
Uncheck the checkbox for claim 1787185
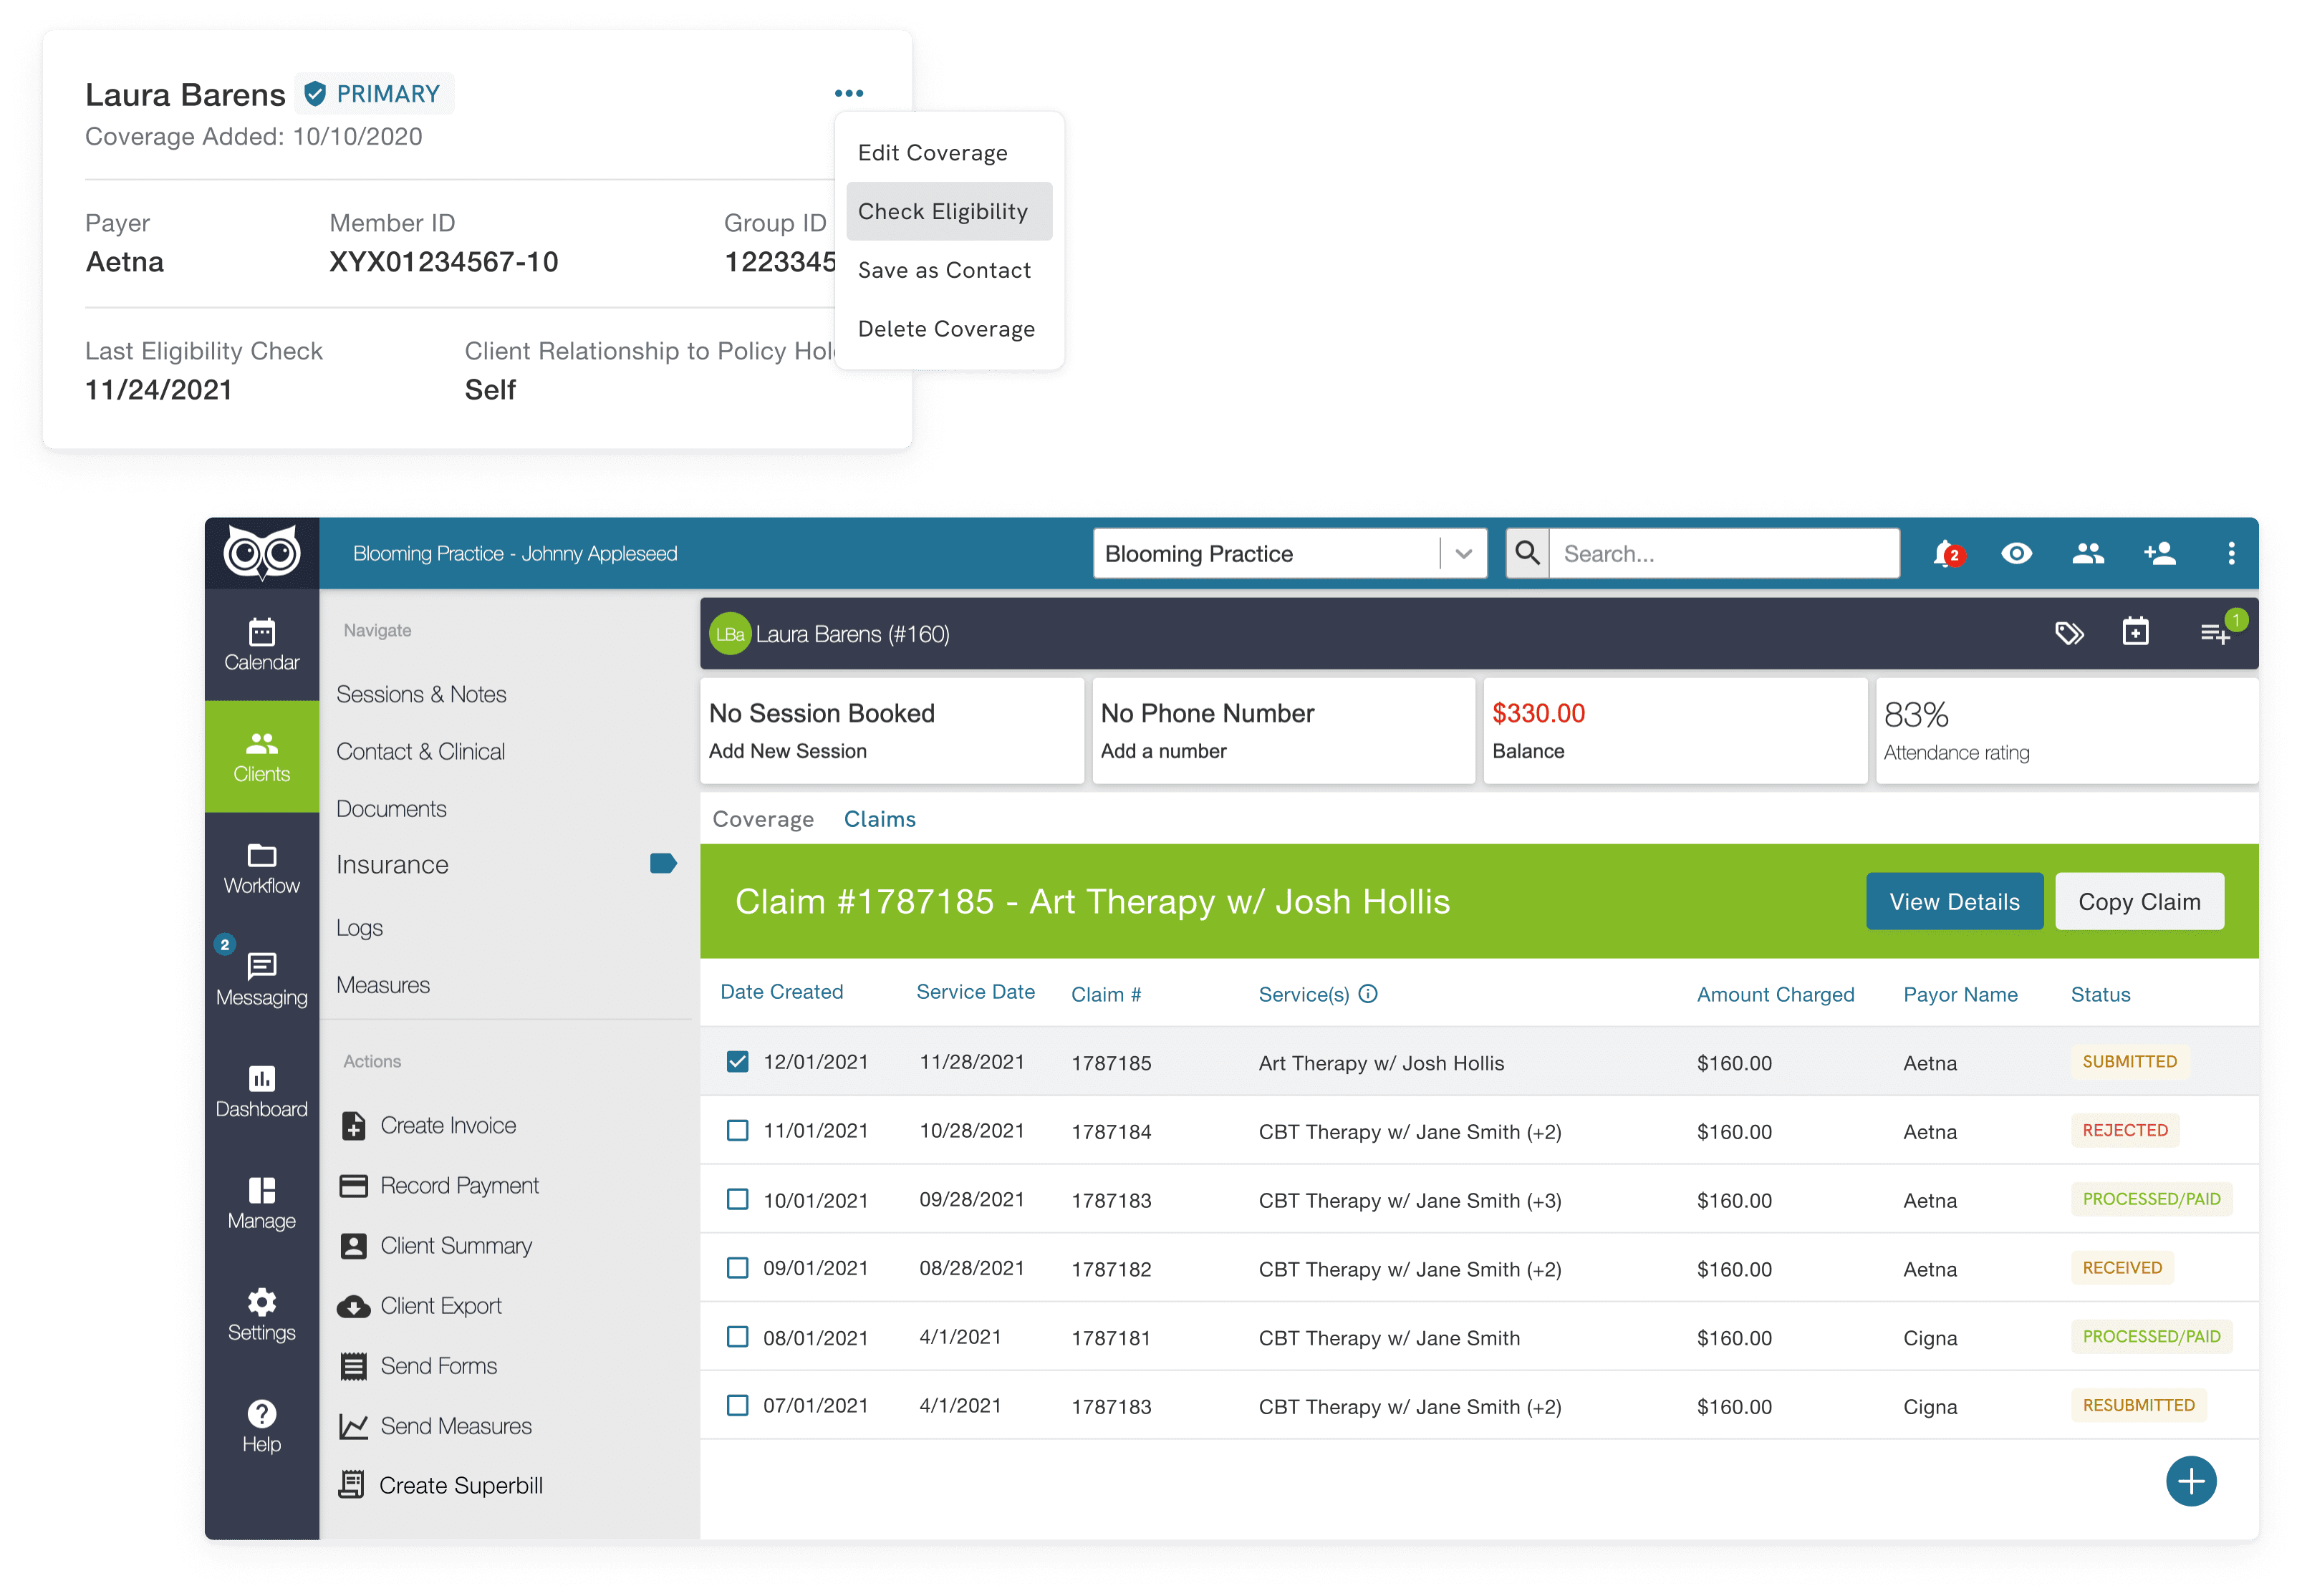[737, 1061]
